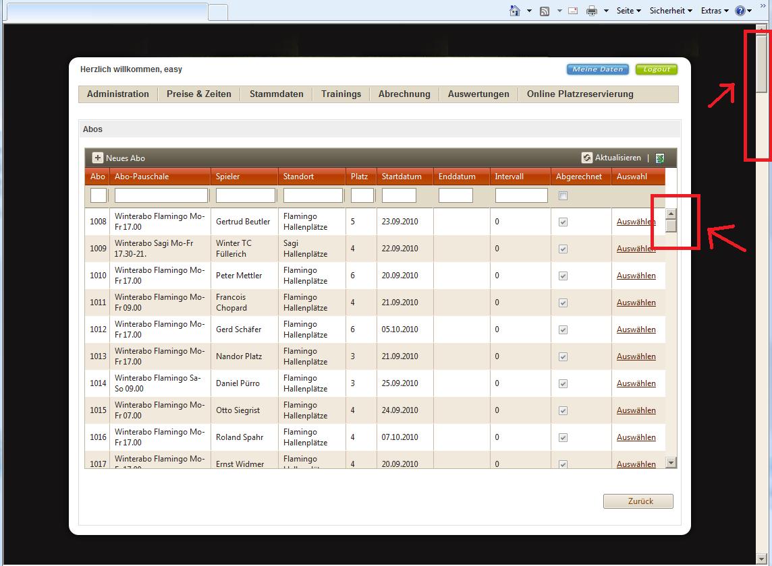The height and width of the screenshot is (566, 772).
Task: Click Auswählen for Gertrud Beutler
Action: [x=636, y=222]
